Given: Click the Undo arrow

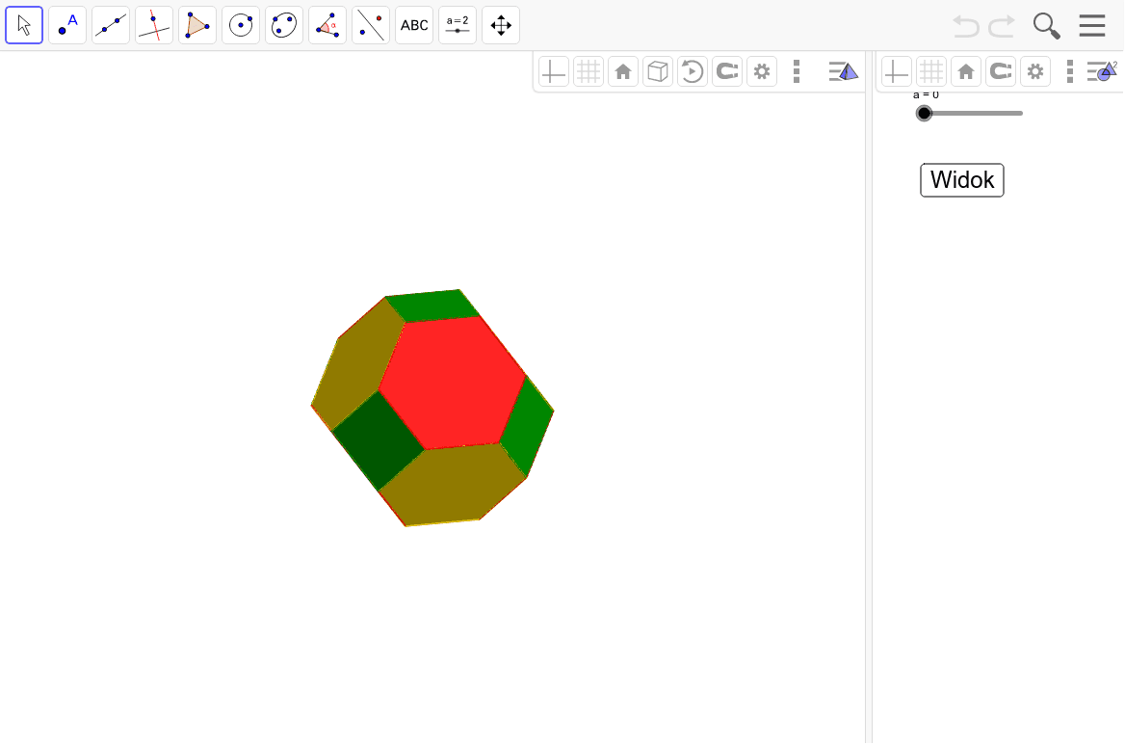Looking at the screenshot, I should pos(966,27).
